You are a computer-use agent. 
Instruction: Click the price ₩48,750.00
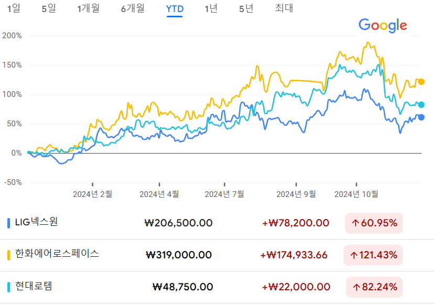coord(183,287)
